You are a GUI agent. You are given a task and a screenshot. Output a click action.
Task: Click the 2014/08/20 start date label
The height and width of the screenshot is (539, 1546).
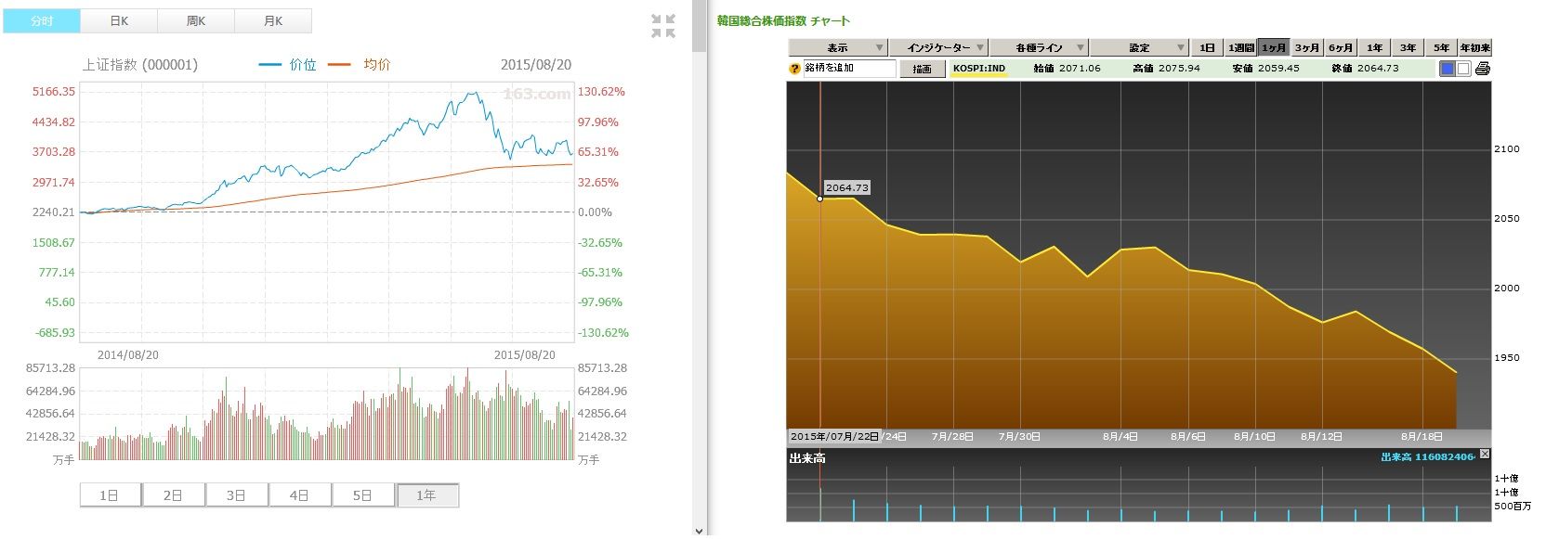tap(128, 355)
